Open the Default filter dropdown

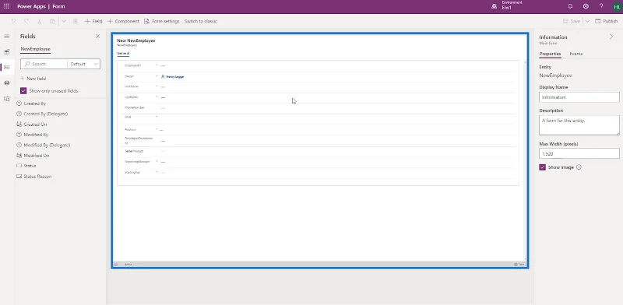tap(84, 64)
